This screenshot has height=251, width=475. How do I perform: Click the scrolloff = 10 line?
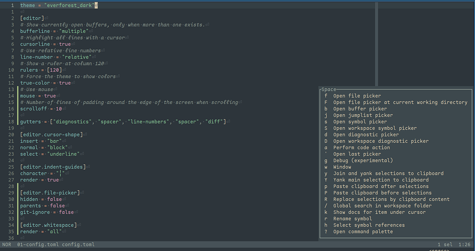coord(41,109)
